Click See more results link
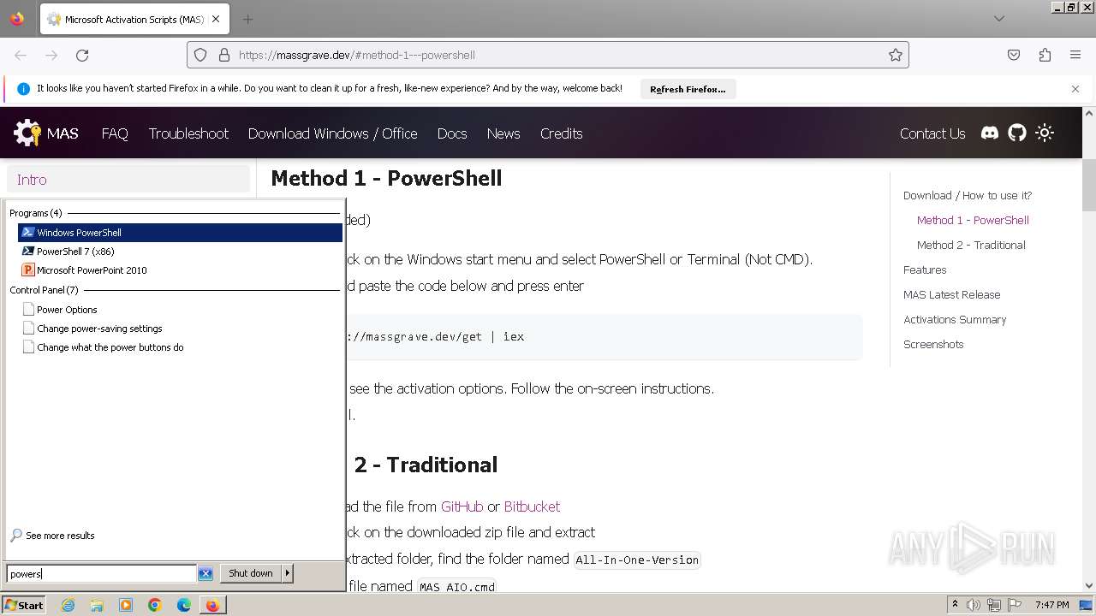1096x616 pixels. [60, 536]
